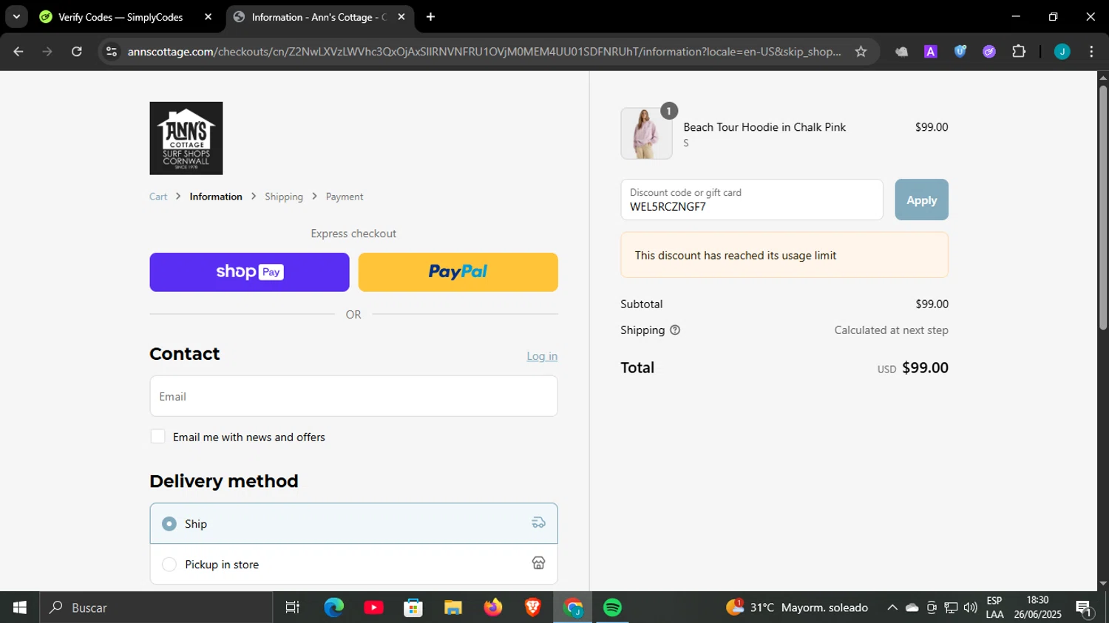Click the browser forward arrow

47,52
